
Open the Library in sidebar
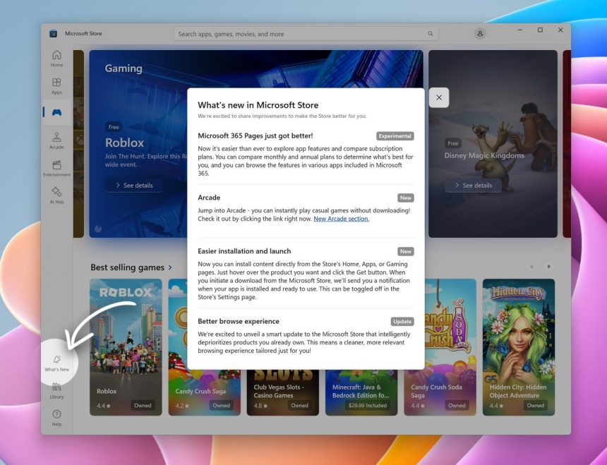click(x=56, y=391)
